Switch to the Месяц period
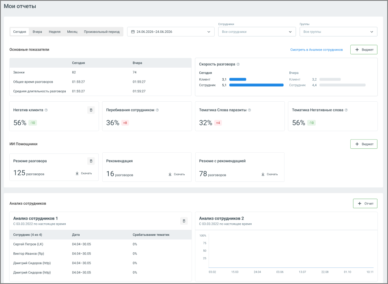Screen dimensions: 388x284 point(72,32)
